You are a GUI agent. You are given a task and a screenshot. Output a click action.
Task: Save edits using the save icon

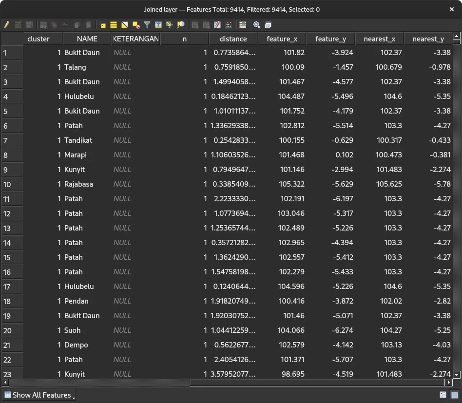29,25
